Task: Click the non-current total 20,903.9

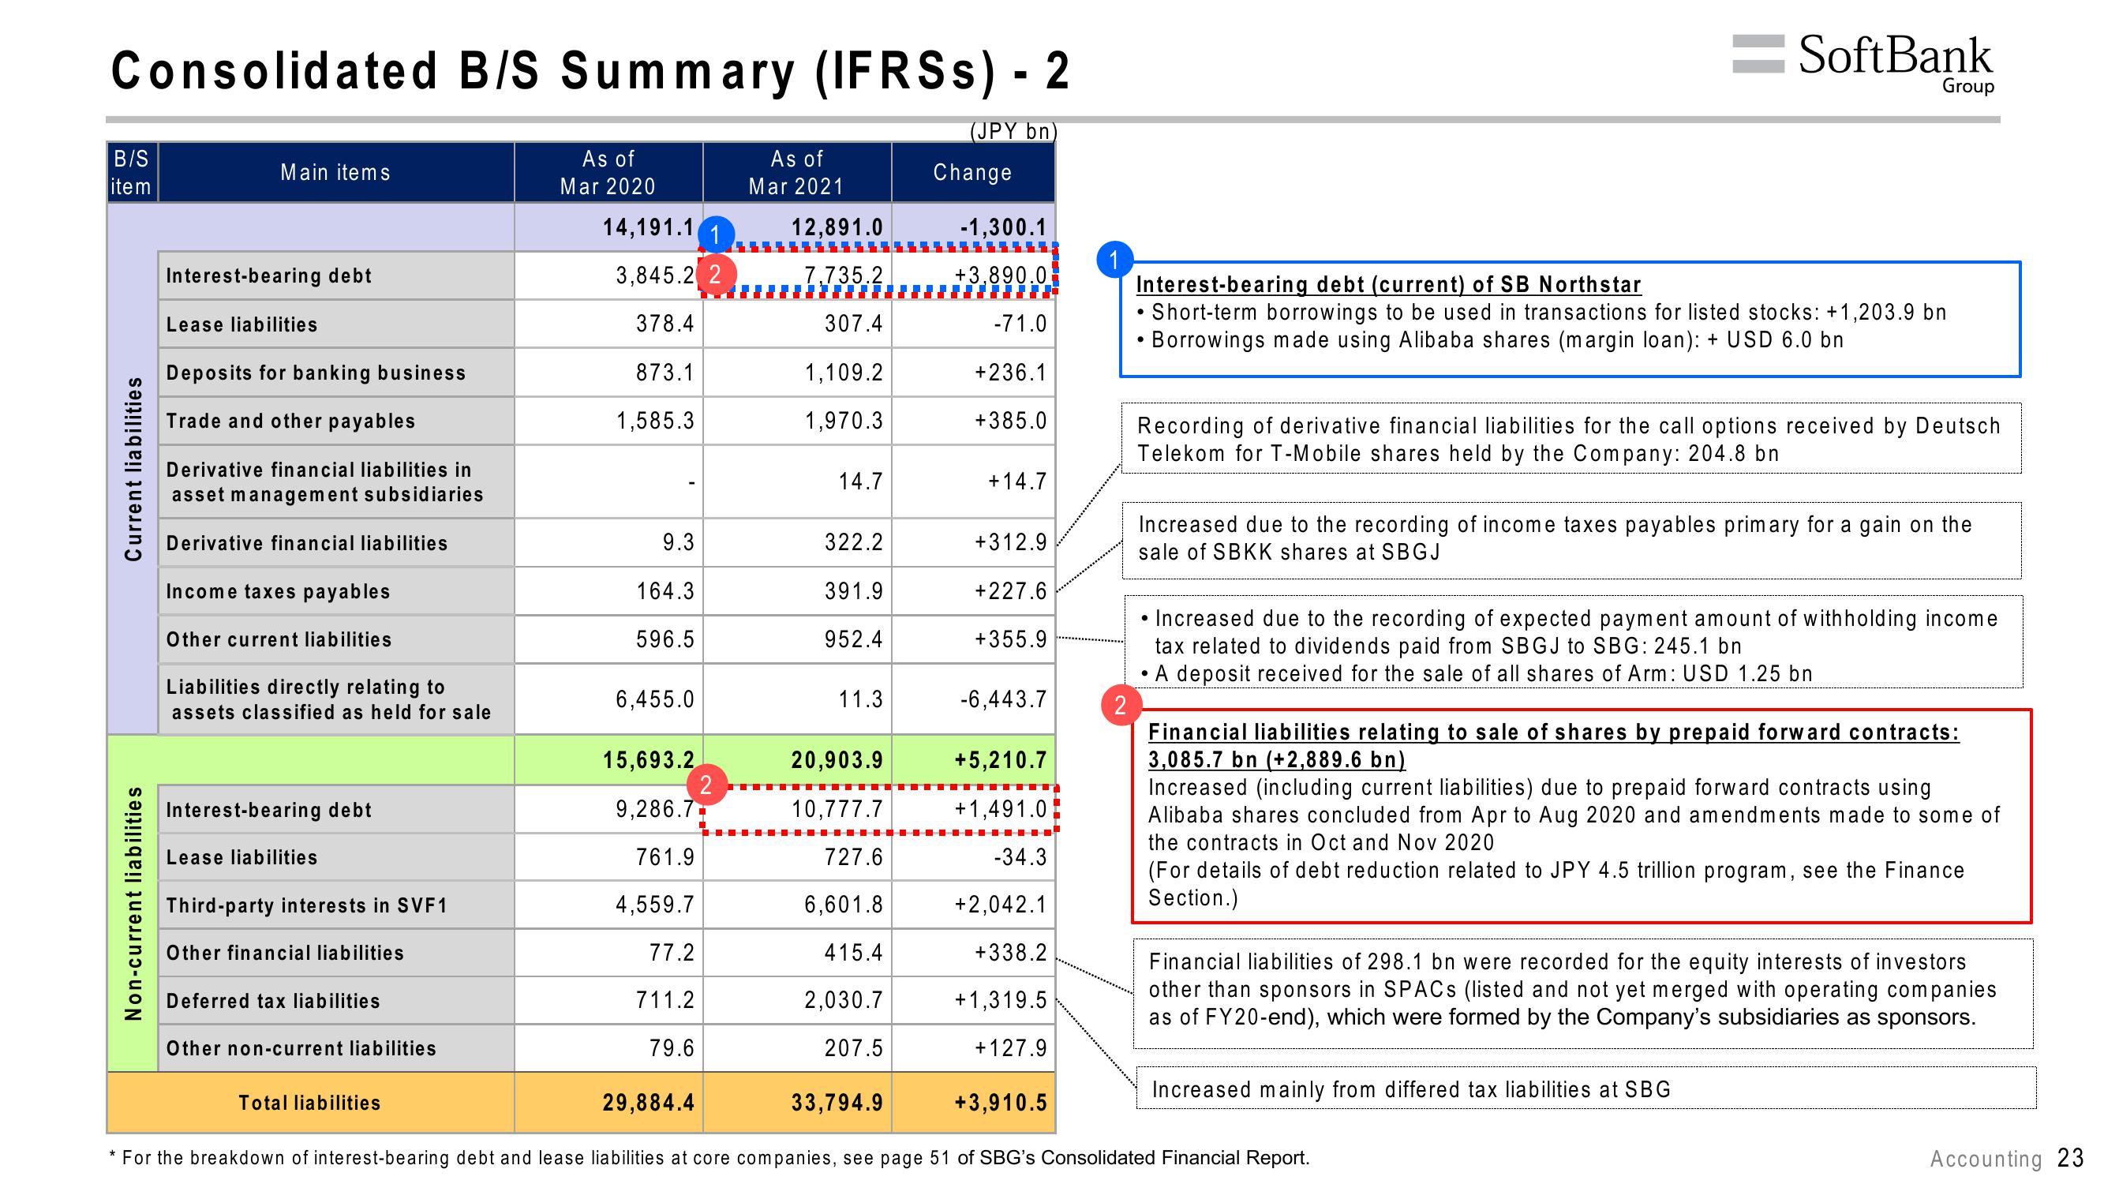Action: click(x=837, y=760)
